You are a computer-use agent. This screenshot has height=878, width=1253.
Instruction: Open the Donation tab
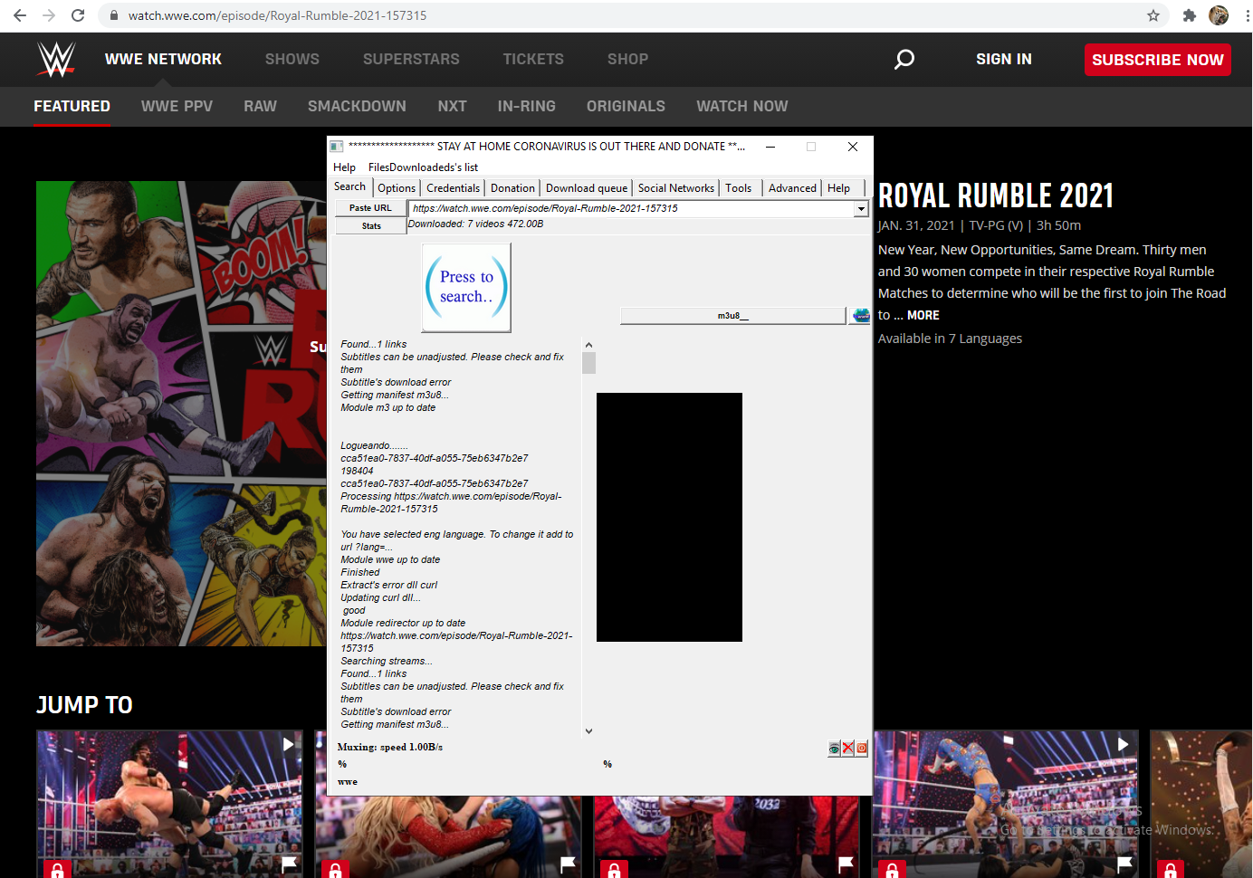click(512, 188)
